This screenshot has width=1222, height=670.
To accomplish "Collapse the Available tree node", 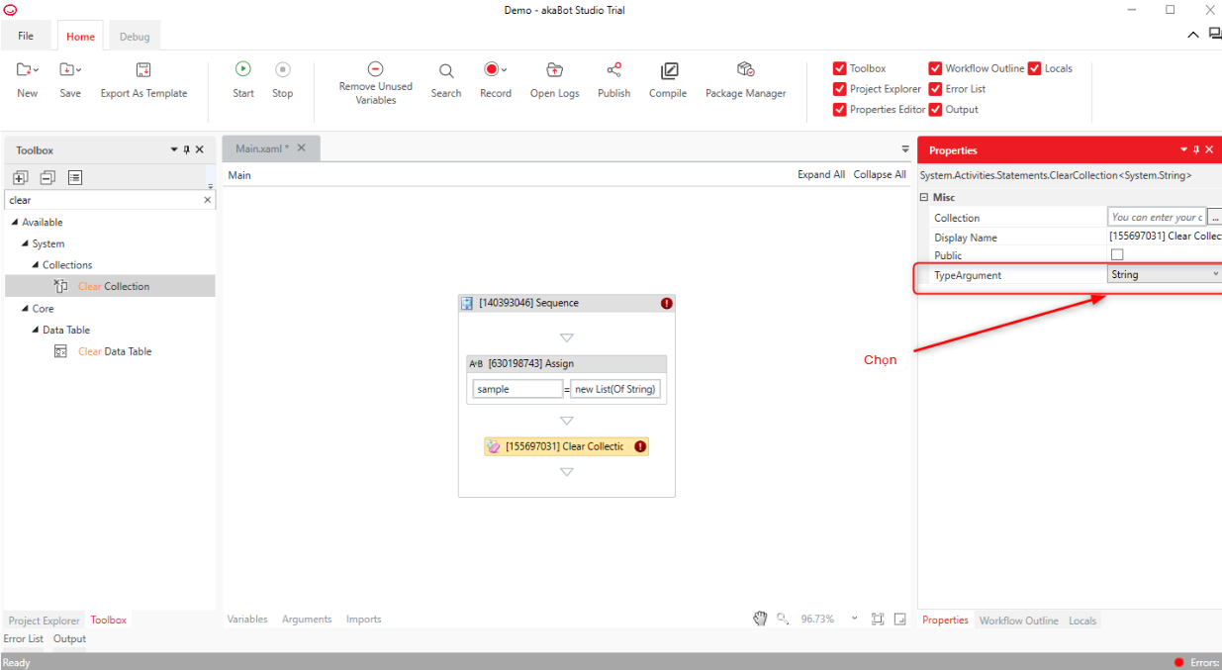I will (x=15, y=223).
